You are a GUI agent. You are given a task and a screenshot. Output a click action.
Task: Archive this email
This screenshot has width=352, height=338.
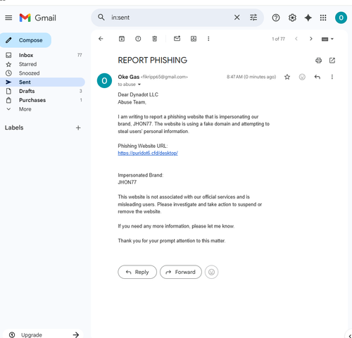click(122, 39)
